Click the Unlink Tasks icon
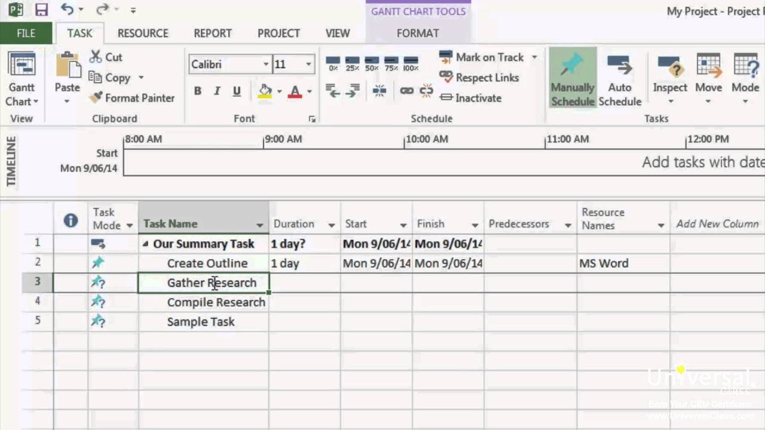Screen dimensions: 765x430 [426, 91]
